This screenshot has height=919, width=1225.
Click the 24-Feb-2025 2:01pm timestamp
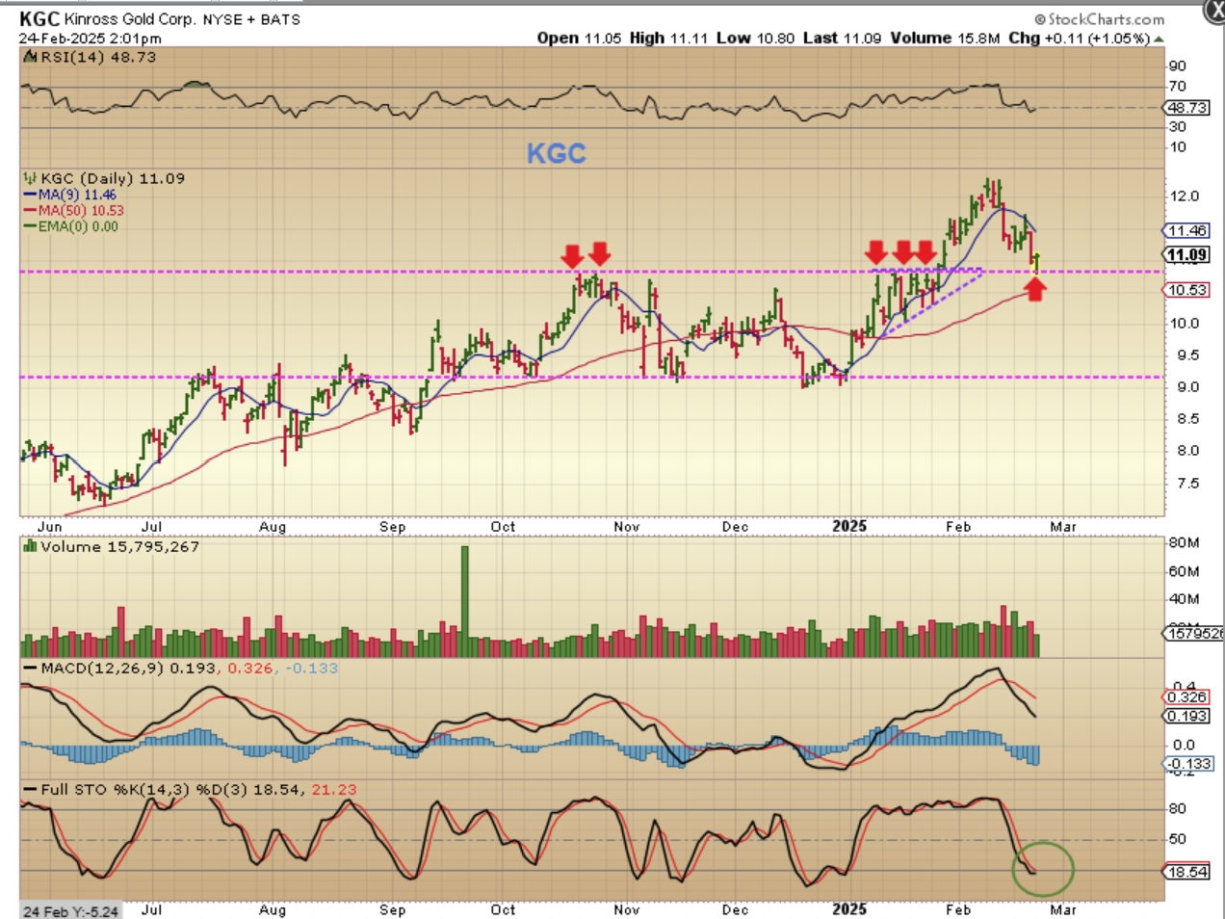tap(90, 39)
